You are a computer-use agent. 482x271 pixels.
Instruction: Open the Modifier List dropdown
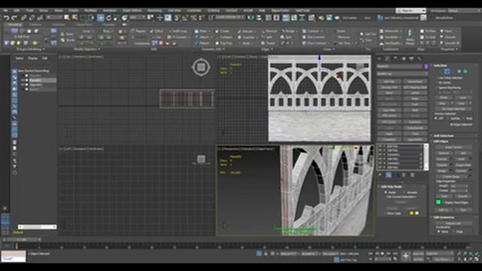click(x=402, y=74)
